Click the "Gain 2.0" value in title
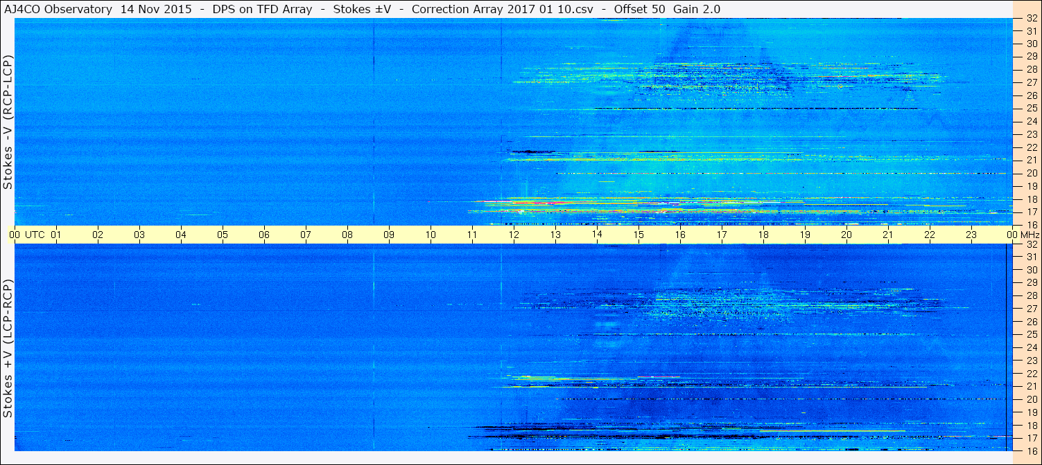Screen dimensions: 1042x465 pos(696,9)
